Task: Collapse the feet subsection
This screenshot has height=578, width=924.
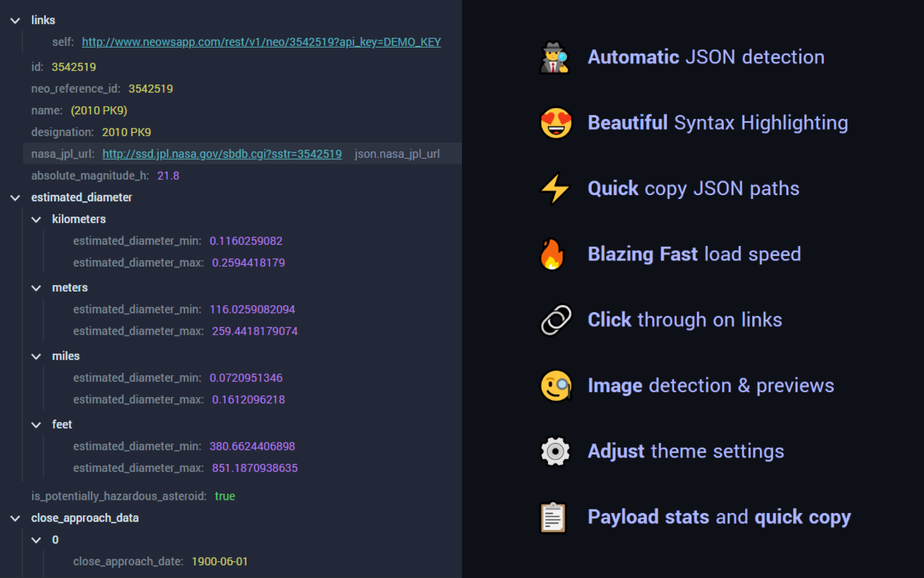Action: tap(37, 424)
